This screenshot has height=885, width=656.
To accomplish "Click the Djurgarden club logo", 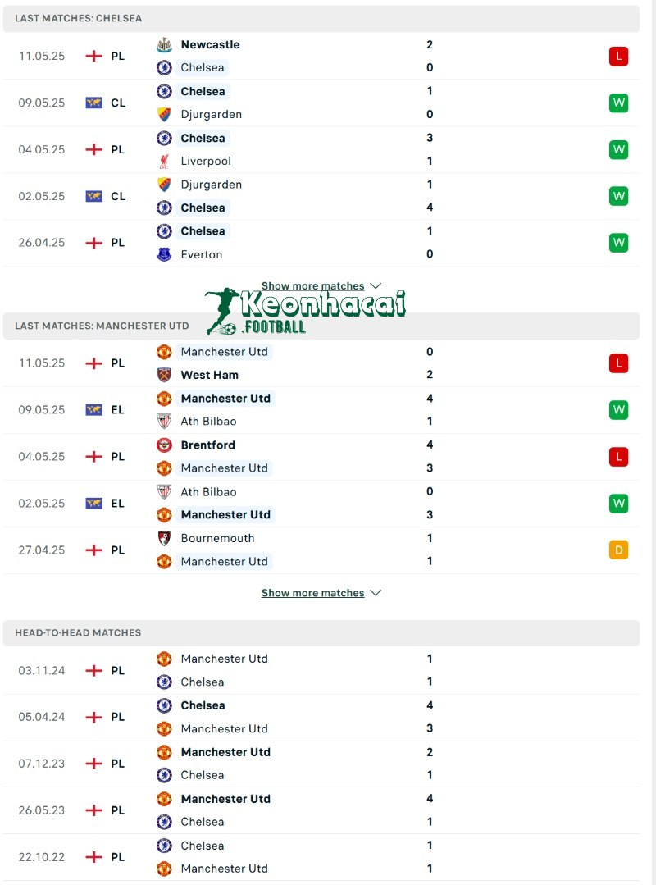I will coord(163,115).
